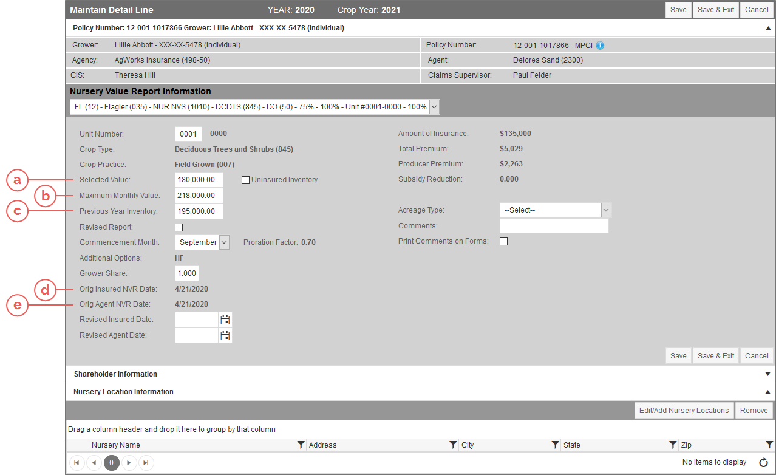The width and height of the screenshot is (776, 475).
Task: Click Edit/Add Nursery Locations button
Action: click(684, 411)
